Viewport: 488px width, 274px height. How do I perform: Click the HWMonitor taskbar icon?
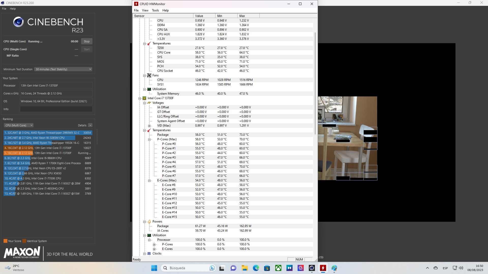(323, 268)
